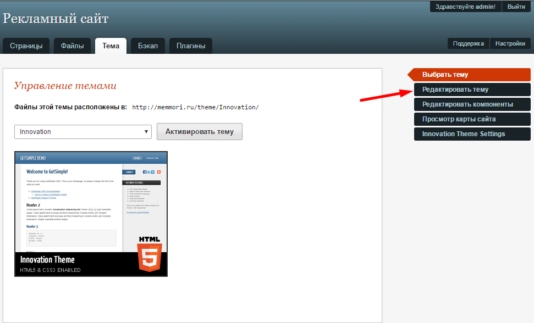The image size is (534, 323).
Task: Open the Поддержка page
Action: coord(468,43)
